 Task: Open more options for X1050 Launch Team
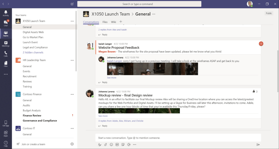72,21
